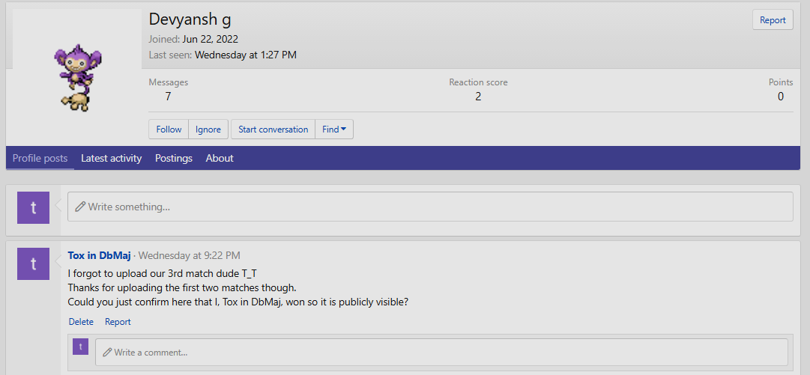
Task: Select the About tab
Action: (x=220, y=158)
